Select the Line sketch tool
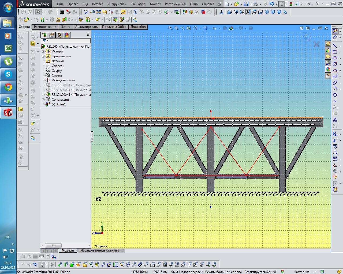The height and width of the screenshot is (274, 343). (335, 45)
